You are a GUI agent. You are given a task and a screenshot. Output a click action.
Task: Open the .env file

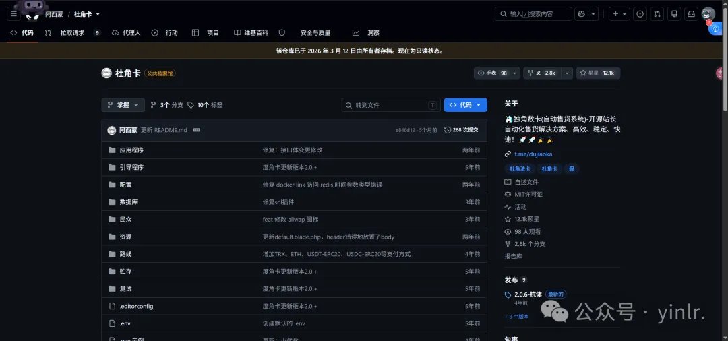125,323
